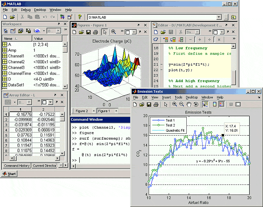Screen dimensions: 263x207
Task: Switch to the Command History tab
Action: [x=16, y=166]
